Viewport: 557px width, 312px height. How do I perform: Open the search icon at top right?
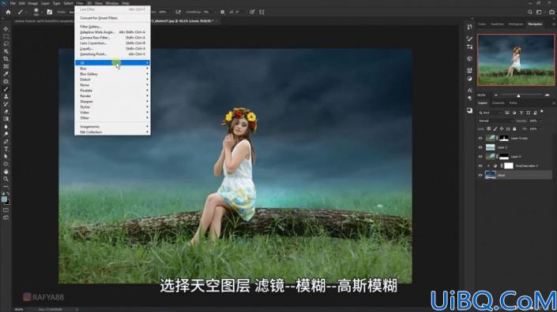coord(530,12)
